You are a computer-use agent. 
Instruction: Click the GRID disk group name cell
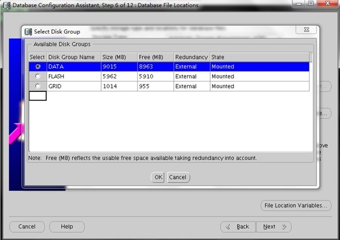(74, 86)
